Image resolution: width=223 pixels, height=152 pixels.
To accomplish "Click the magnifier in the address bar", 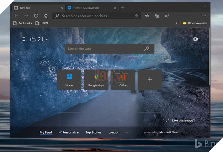I will pyautogui.click(x=57, y=16).
